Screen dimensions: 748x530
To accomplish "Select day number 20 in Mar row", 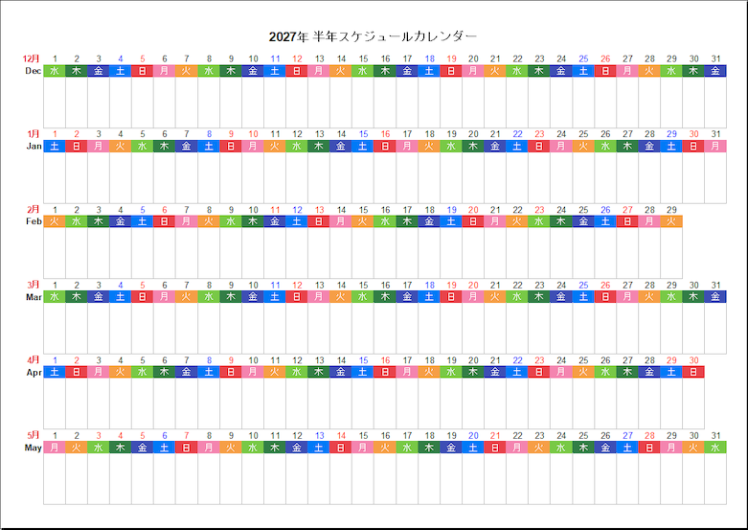I will [x=473, y=285].
